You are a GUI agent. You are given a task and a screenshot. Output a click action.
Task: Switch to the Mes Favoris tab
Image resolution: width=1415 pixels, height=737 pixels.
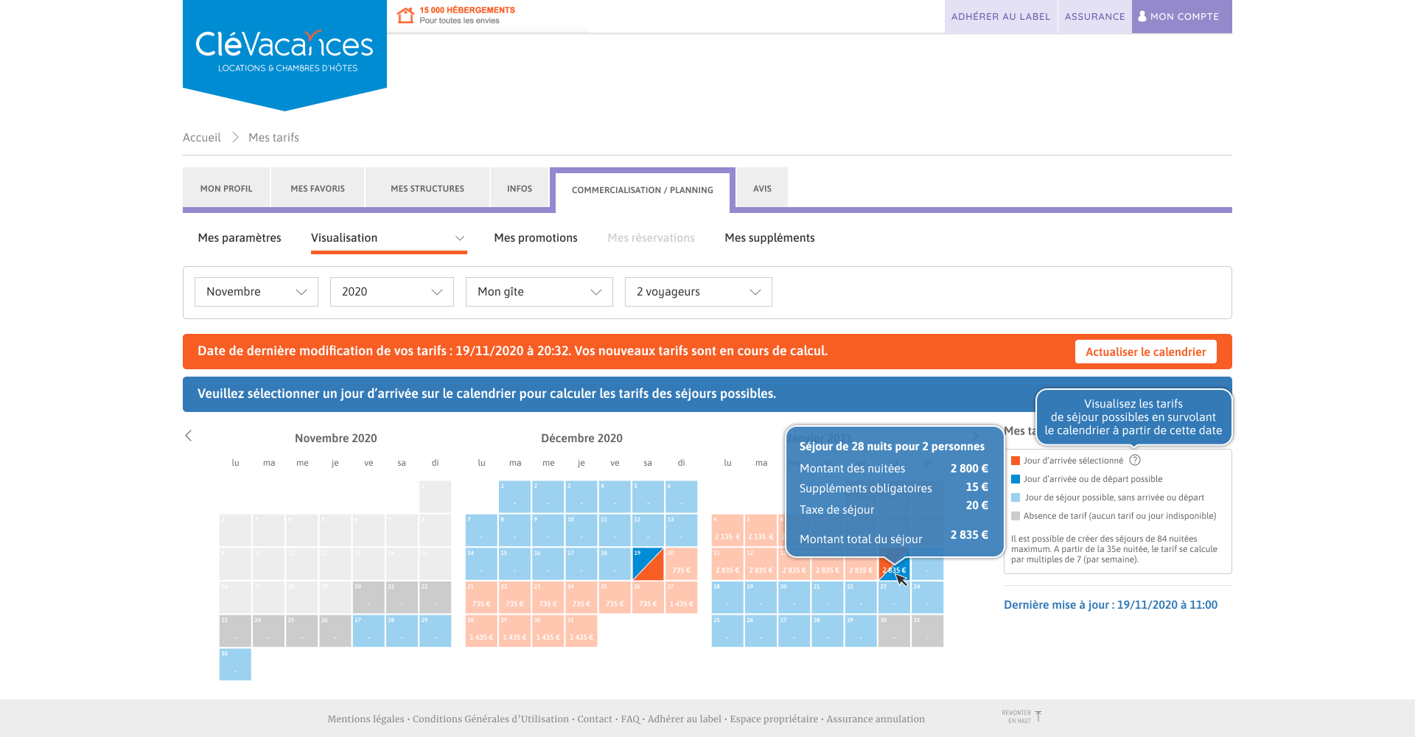[318, 189]
